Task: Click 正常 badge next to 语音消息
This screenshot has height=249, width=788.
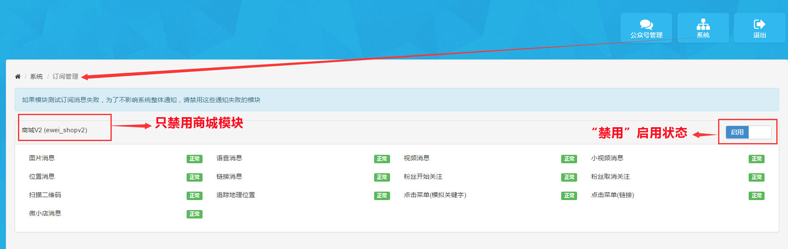Action: tap(382, 159)
